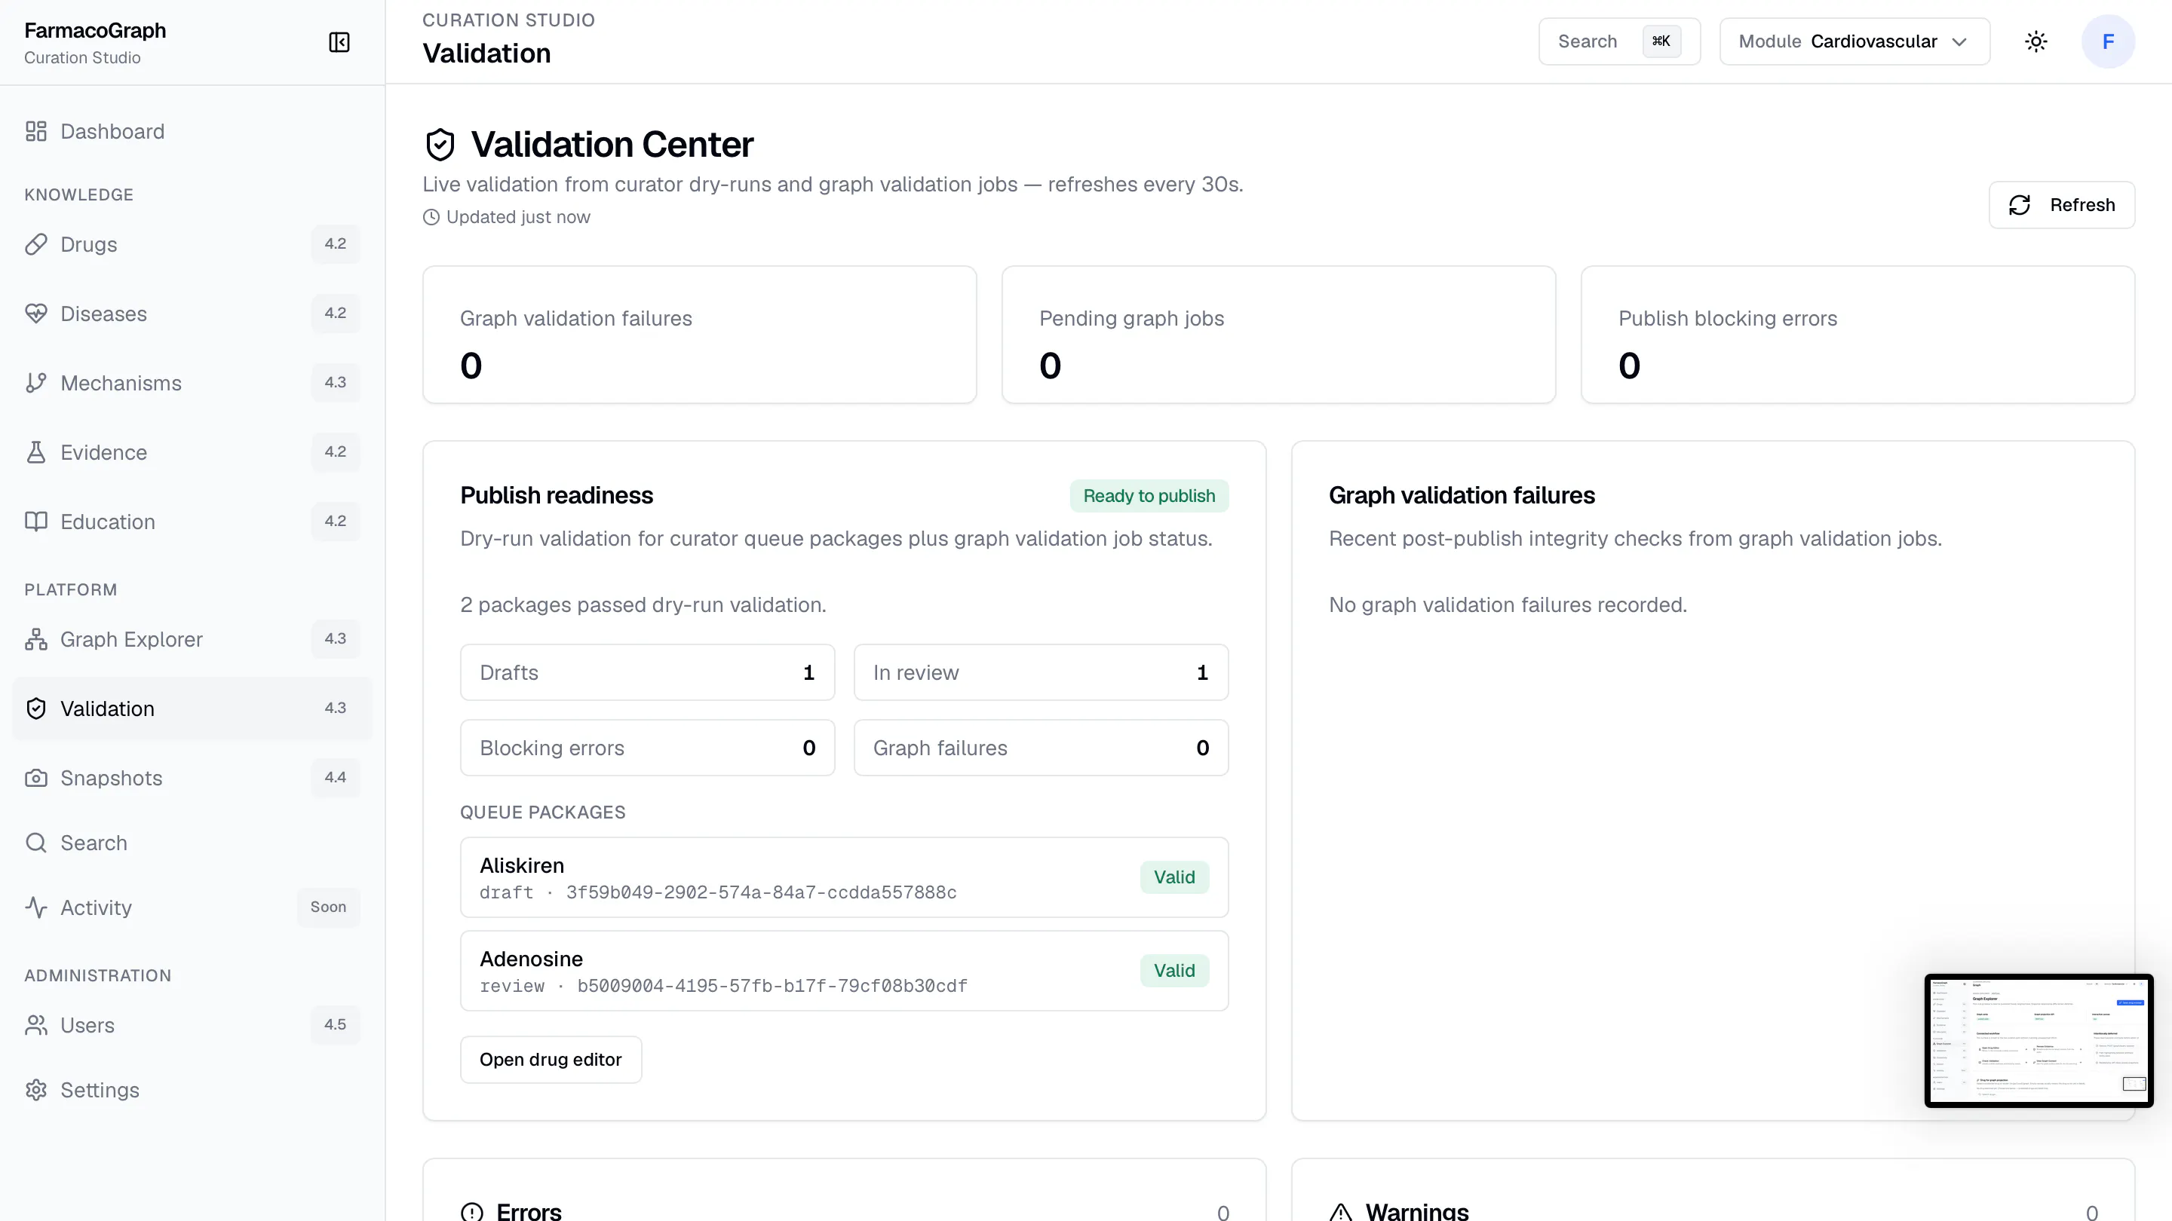Open the Activity pulse icon item

(35, 907)
